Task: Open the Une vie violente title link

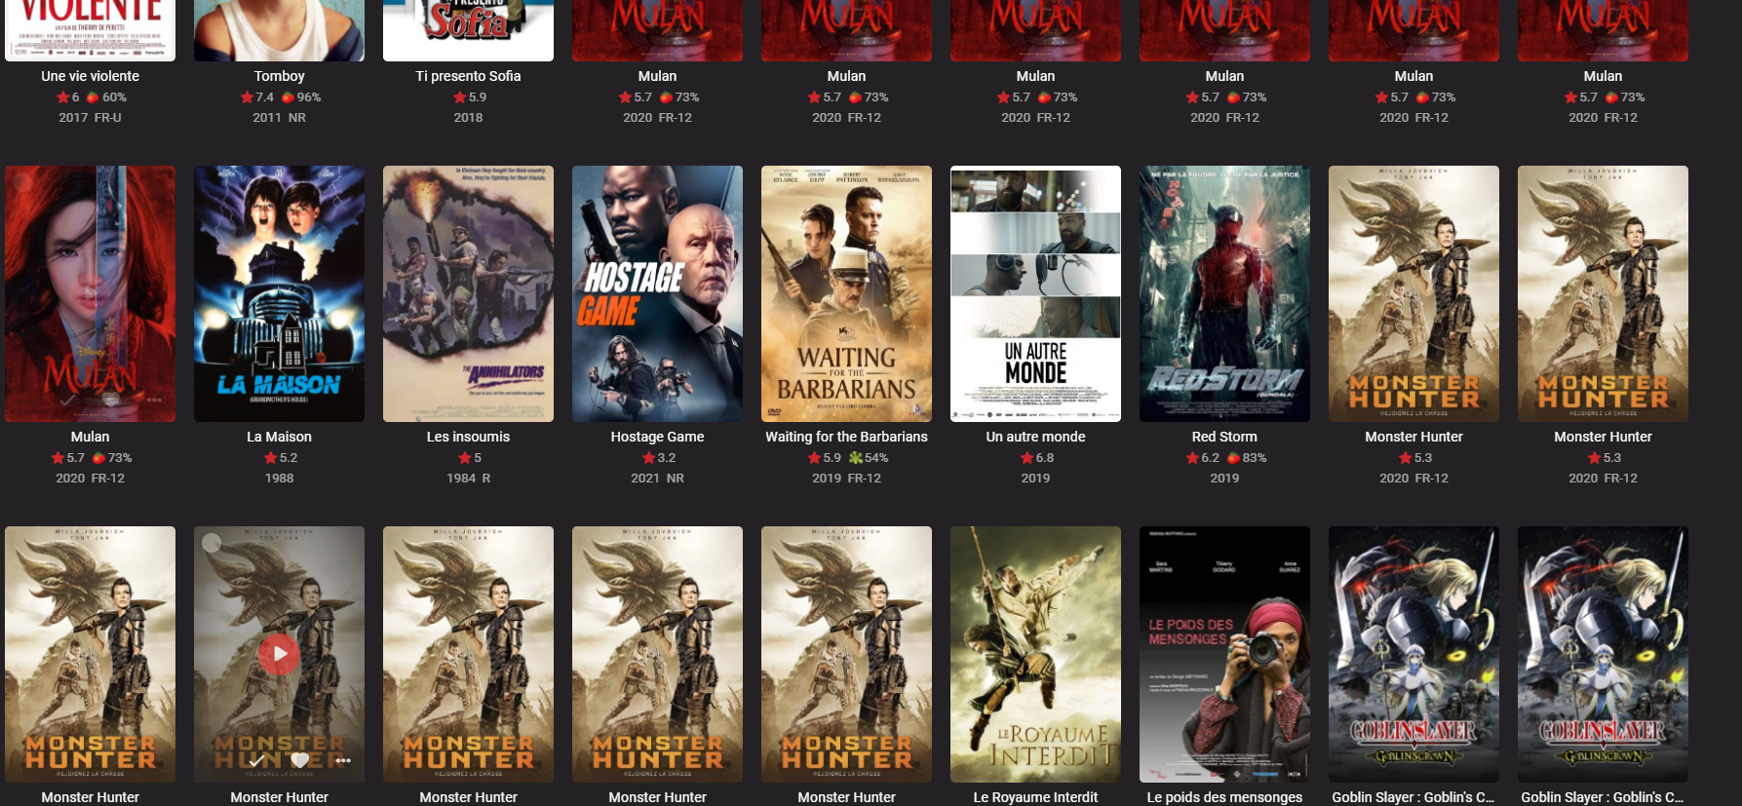Action: pyautogui.click(x=90, y=76)
